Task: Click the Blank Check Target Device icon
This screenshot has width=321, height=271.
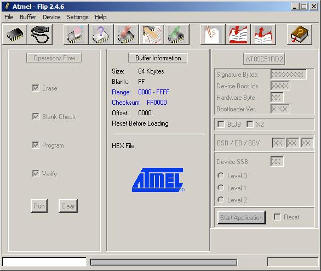Action: pyautogui.click(x=101, y=35)
